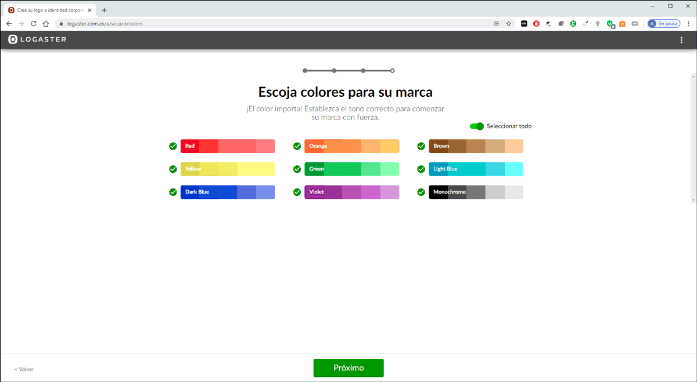Click the current fourth step circle in progress indicator
The image size is (697, 382).
[x=393, y=71]
